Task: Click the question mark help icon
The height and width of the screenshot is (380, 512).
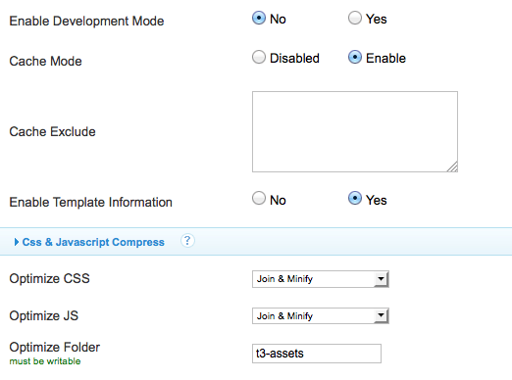Action: click(x=187, y=241)
